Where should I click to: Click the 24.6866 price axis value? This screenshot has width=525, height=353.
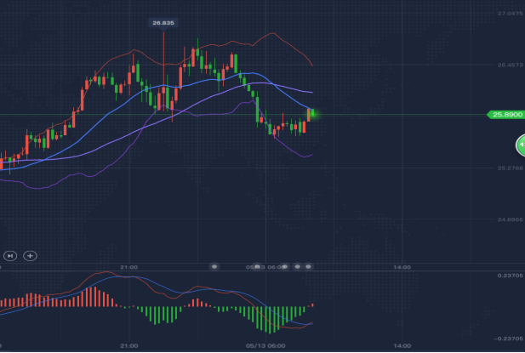tap(510, 219)
